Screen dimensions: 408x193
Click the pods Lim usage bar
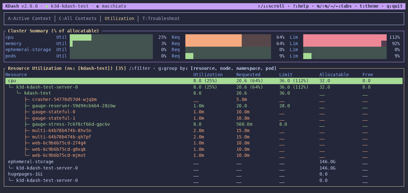345,56
